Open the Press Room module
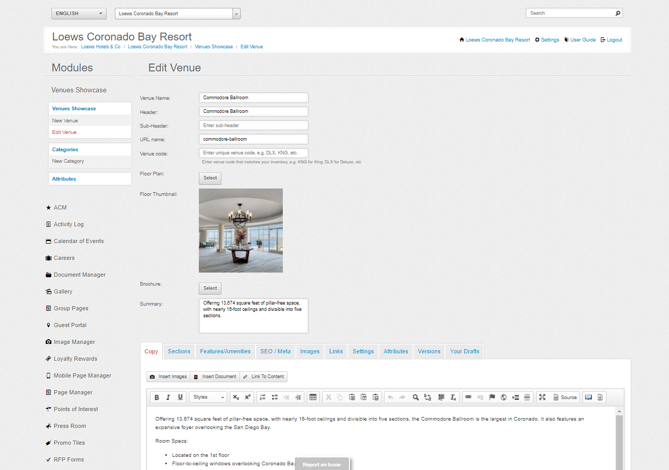 70,426
